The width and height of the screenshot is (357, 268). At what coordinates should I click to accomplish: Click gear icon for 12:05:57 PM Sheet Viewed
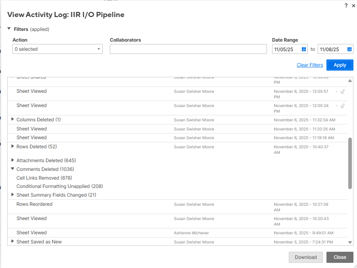point(342,92)
